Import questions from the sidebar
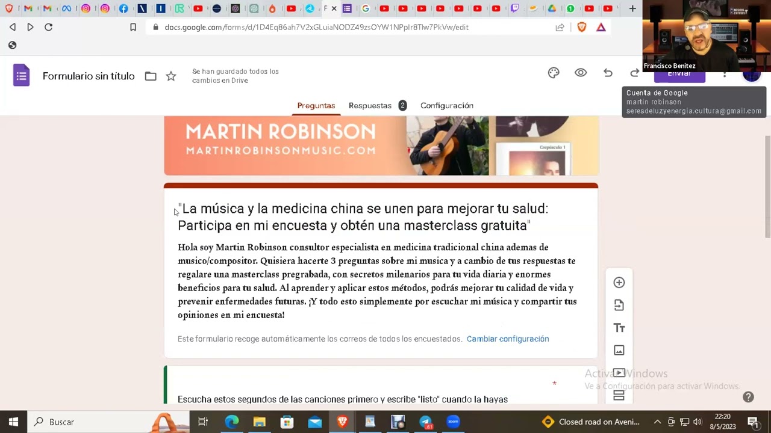The image size is (771, 433). coord(619,306)
